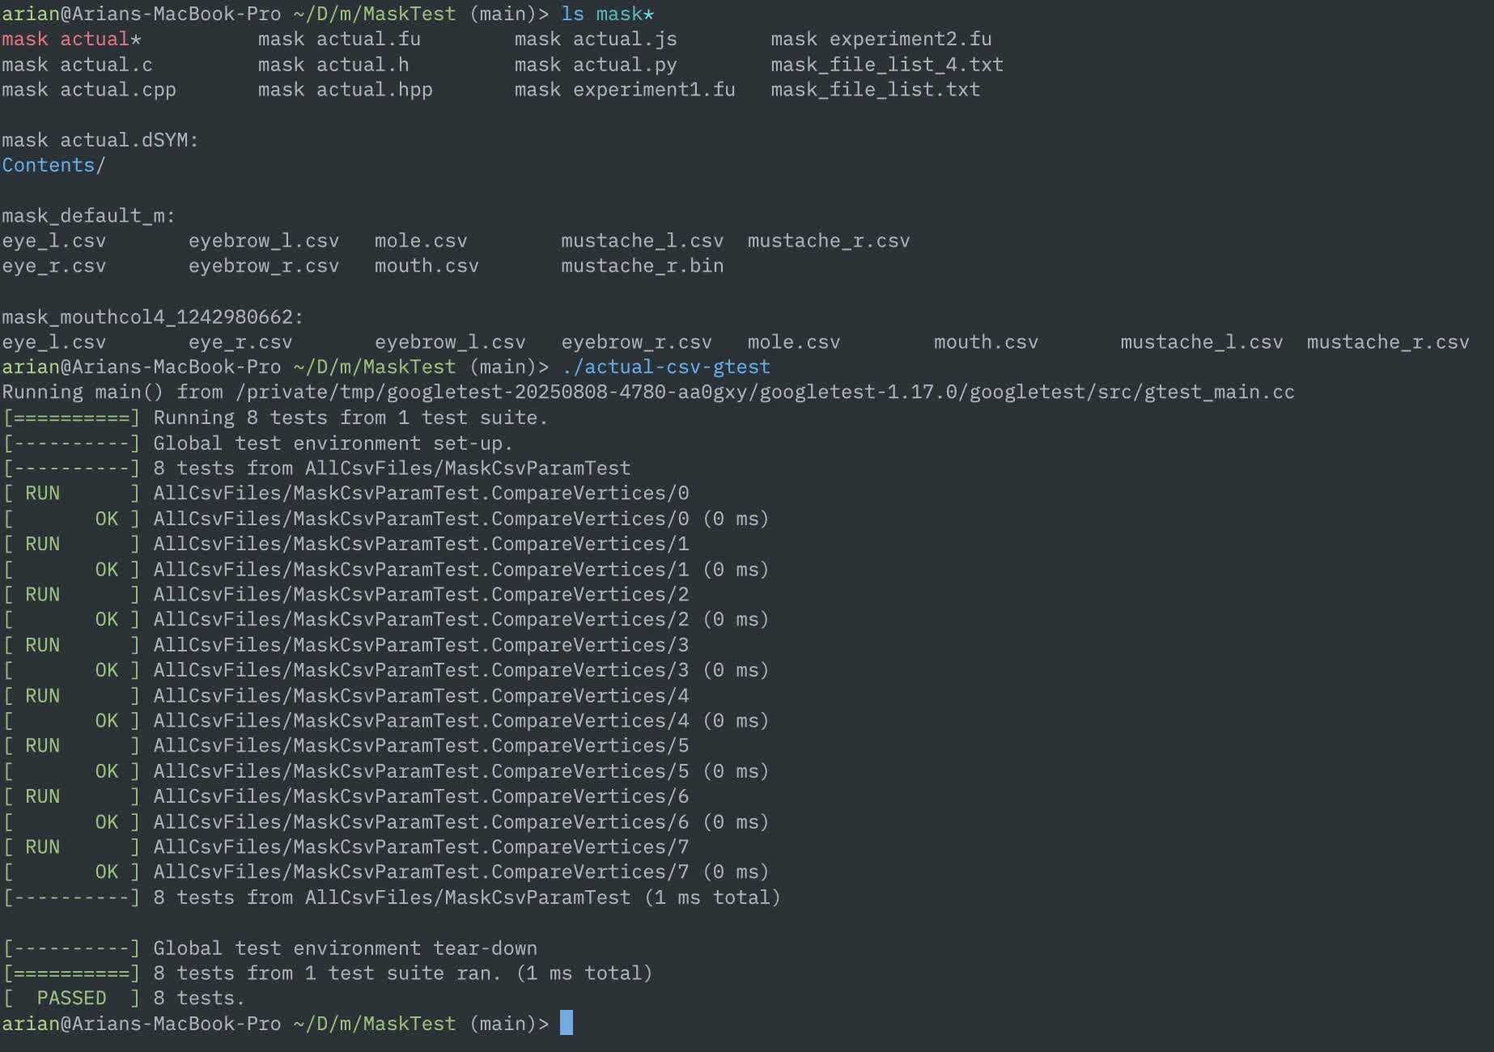Click the mask_default_m directory heading
The width and height of the screenshot is (1494, 1052).
tap(88, 216)
